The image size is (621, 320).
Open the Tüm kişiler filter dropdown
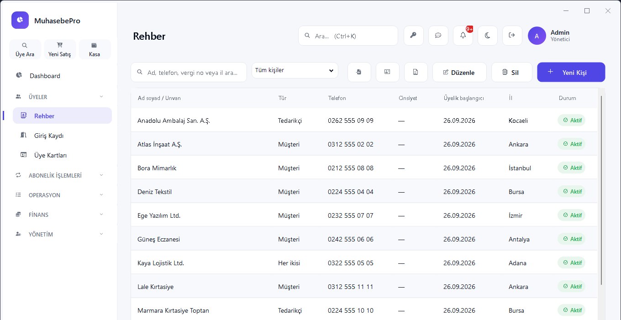point(295,70)
